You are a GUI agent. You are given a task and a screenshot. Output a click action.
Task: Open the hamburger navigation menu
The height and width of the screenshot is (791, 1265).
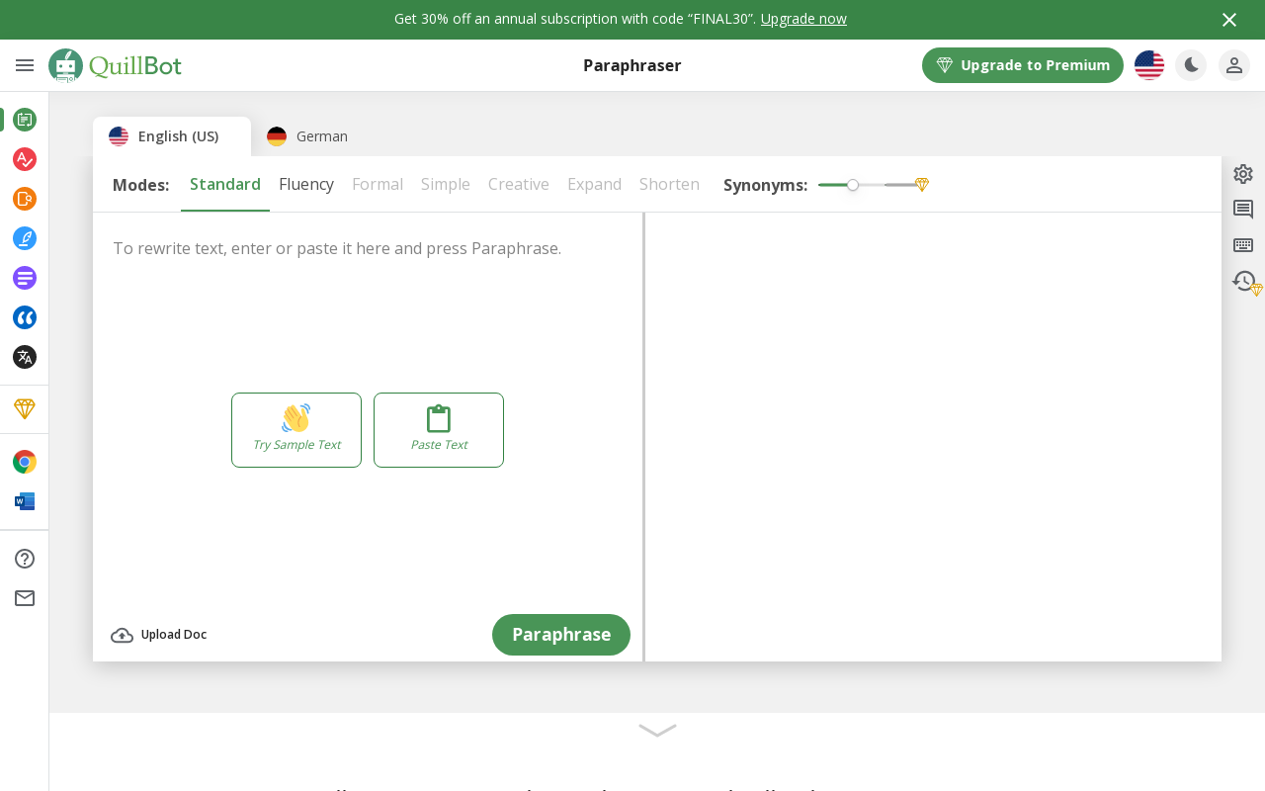(x=25, y=65)
